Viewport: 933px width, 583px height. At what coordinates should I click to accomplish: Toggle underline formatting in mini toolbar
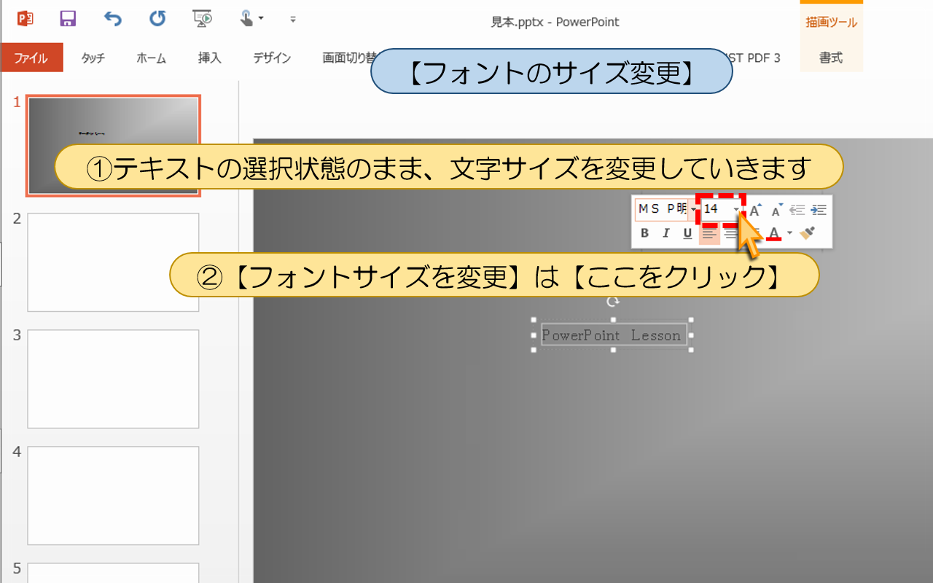(x=687, y=233)
